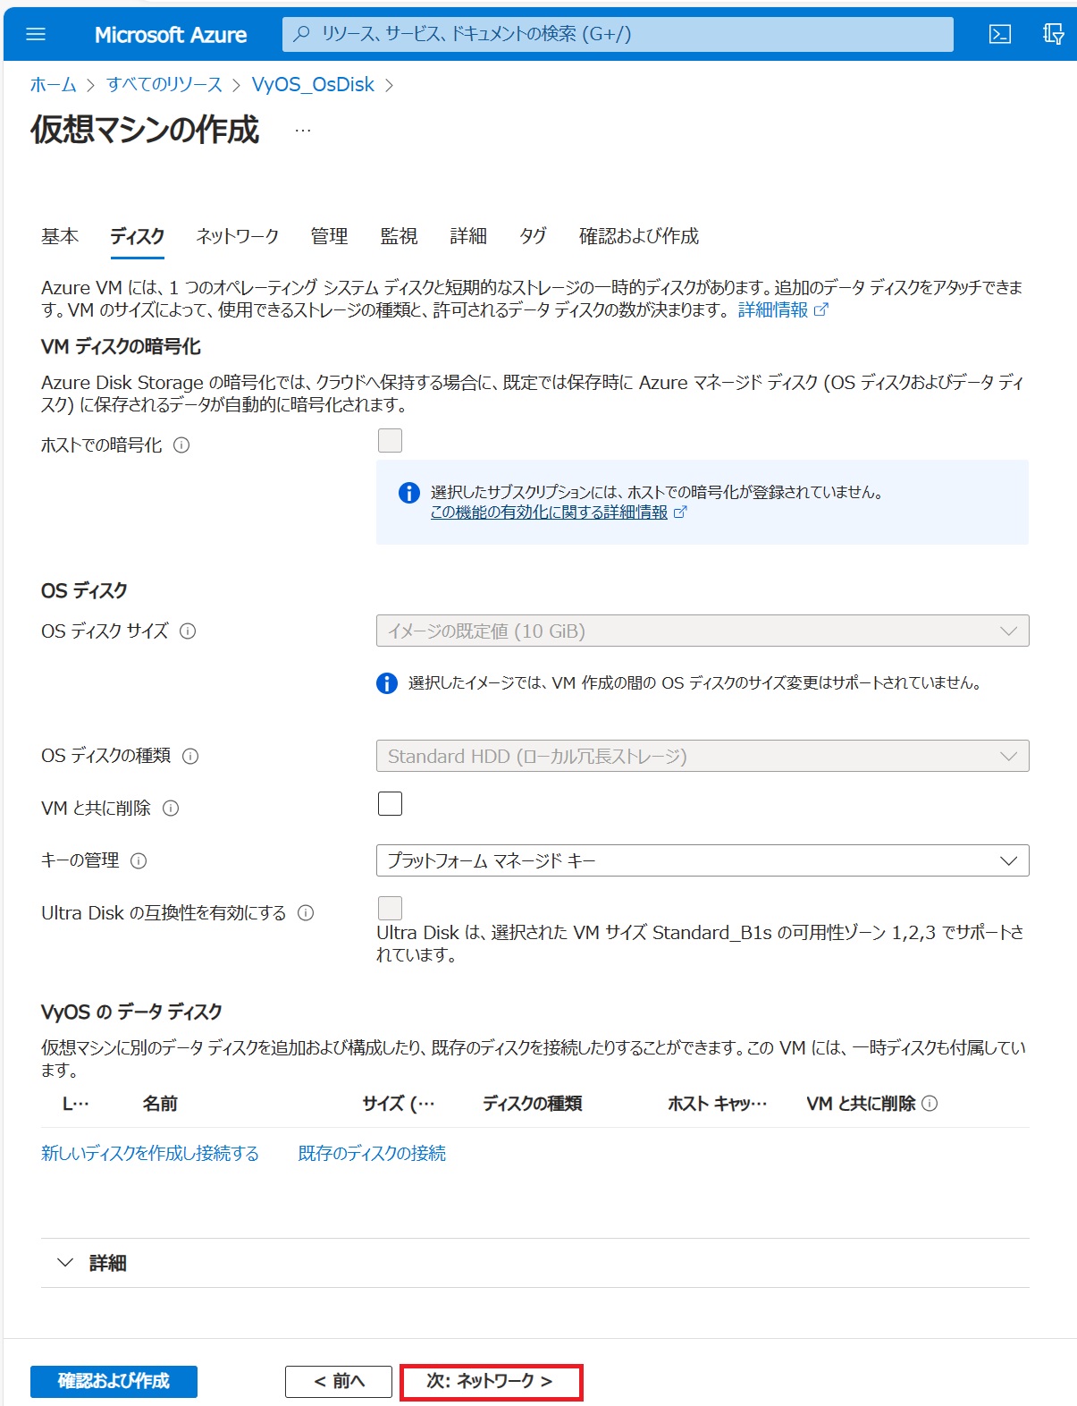Click external link icon after この機能の有効化

680,512
